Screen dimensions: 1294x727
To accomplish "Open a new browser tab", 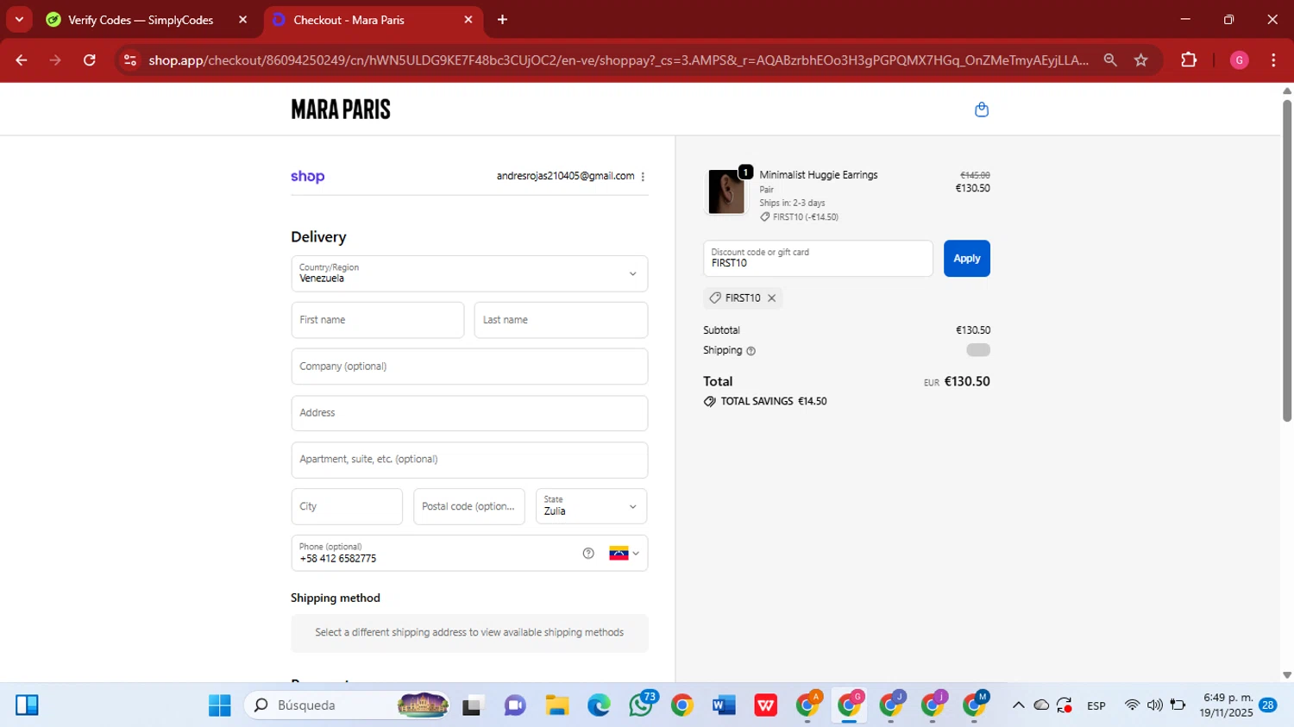I will pos(502,20).
